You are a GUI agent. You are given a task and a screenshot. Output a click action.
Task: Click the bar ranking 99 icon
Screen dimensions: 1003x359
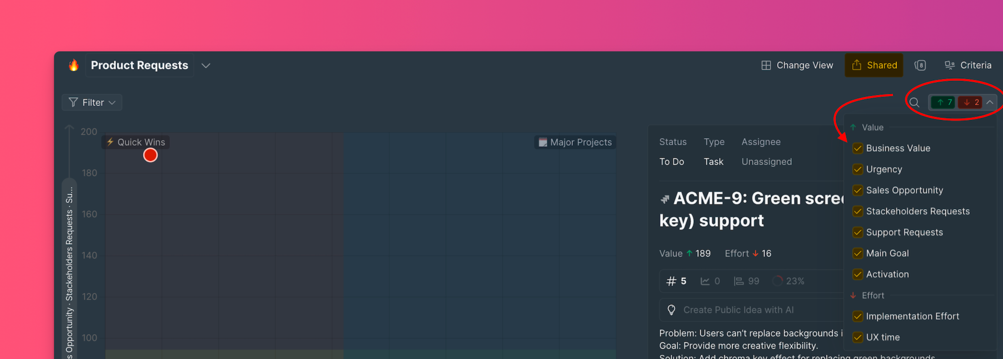[739, 281]
